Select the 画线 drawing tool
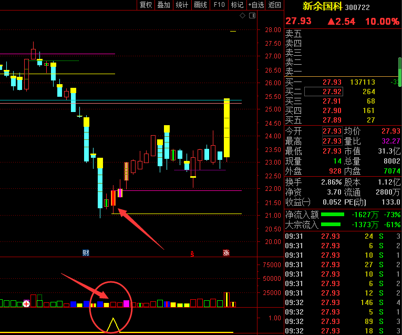The width and height of the screenshot is (402, 335). pyautogui.click(x=201, y=5)
